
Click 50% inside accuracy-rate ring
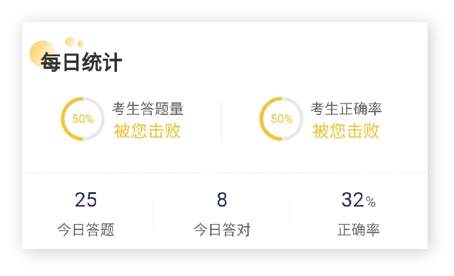[x=281, y=119]
